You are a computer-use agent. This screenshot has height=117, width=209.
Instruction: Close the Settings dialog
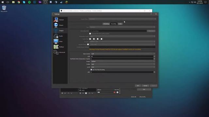156,14
